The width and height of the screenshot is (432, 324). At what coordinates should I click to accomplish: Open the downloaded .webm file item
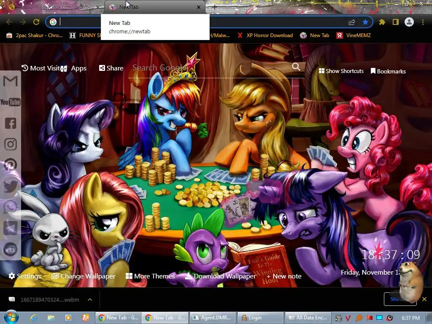click(x=44, y=300)
